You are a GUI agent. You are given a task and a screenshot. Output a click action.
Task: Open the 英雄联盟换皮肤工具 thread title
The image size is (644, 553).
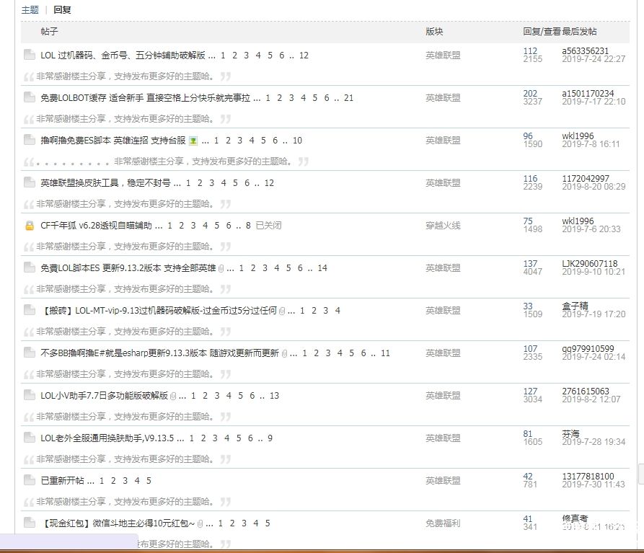pyautogui.click(x=105, y=183)
